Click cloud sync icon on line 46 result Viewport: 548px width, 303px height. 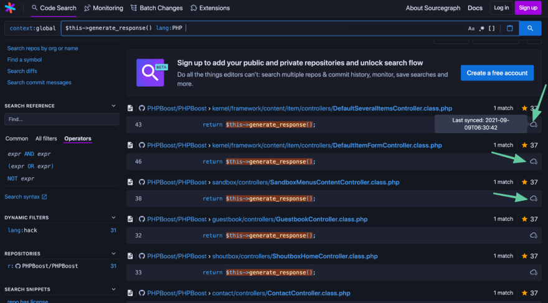533,161
